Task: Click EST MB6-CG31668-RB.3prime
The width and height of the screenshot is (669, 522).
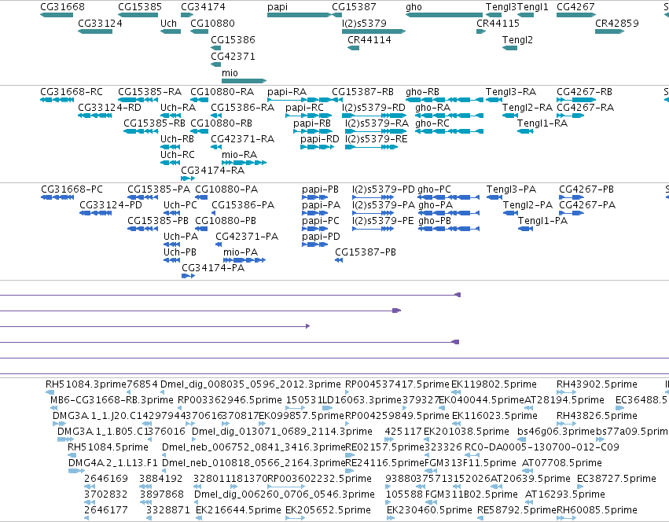Action: pyautogui.click(x=54, y=408)
